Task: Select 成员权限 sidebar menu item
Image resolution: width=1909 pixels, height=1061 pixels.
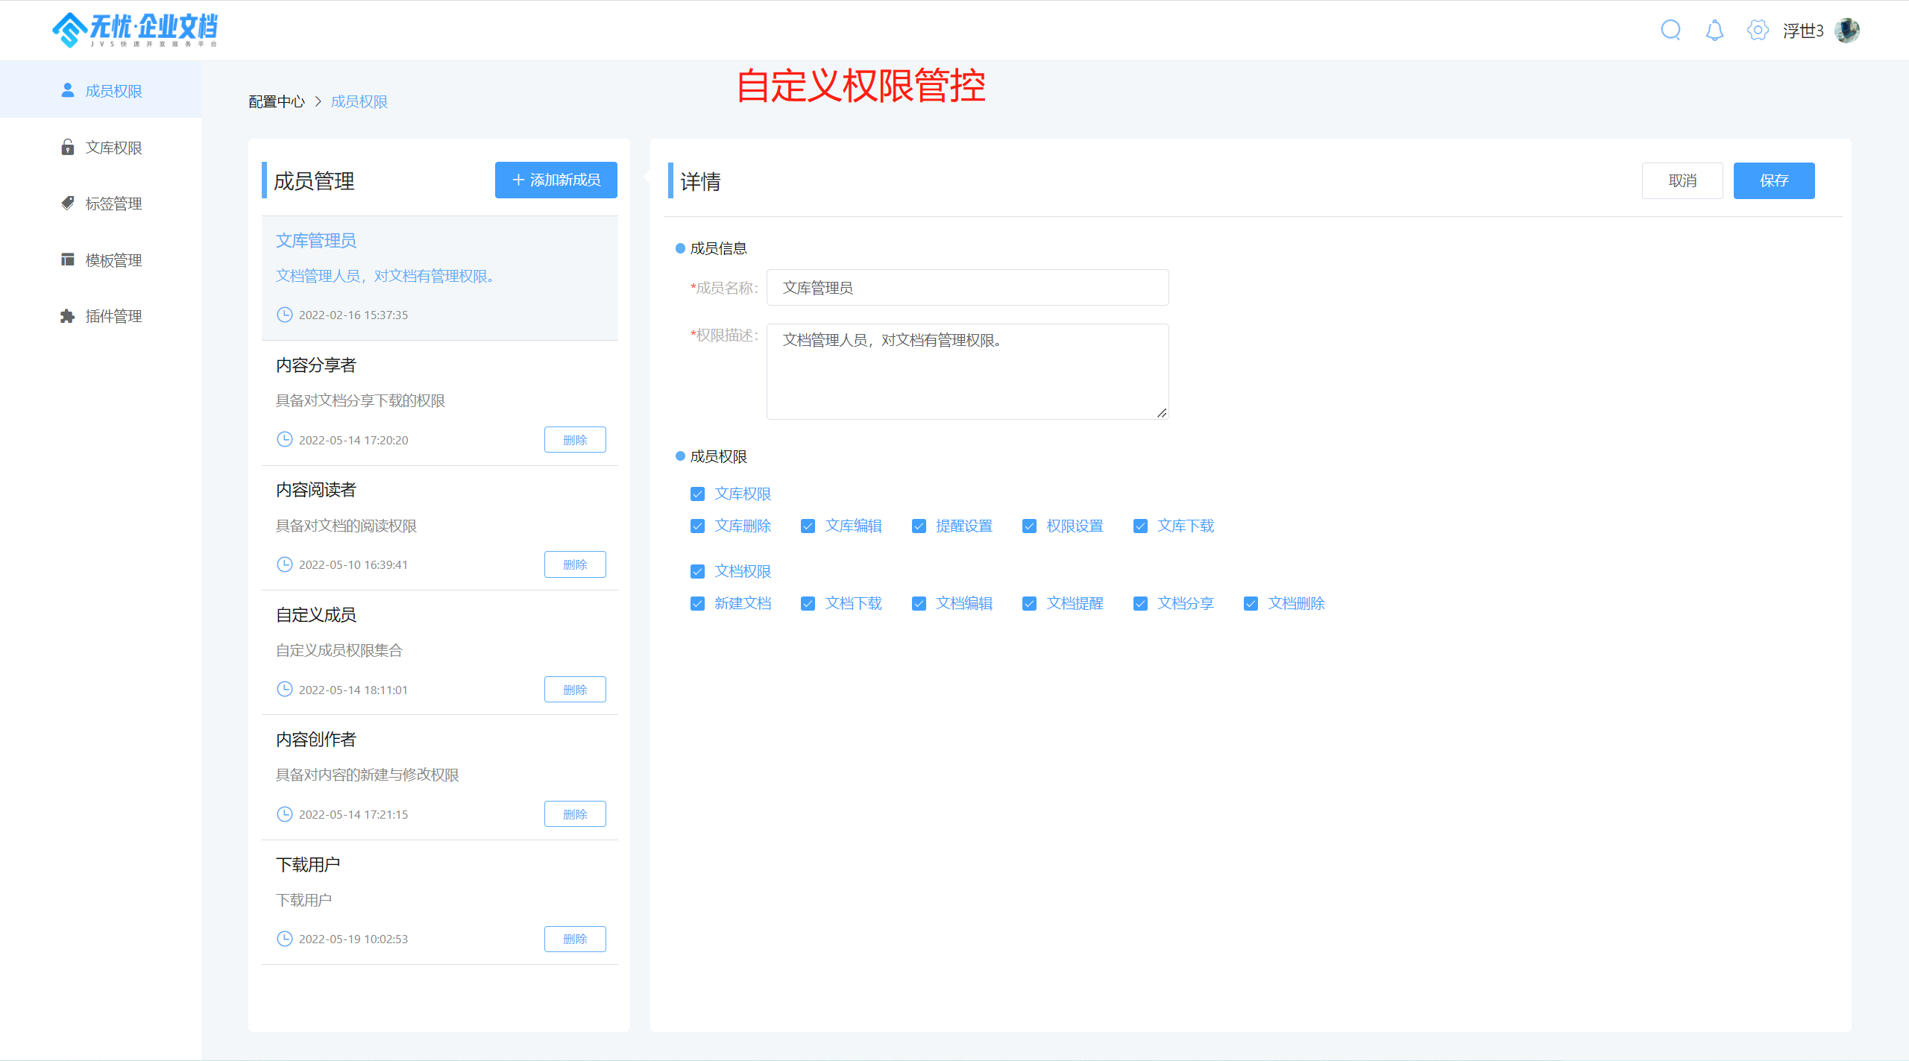Action: point(113,91)
